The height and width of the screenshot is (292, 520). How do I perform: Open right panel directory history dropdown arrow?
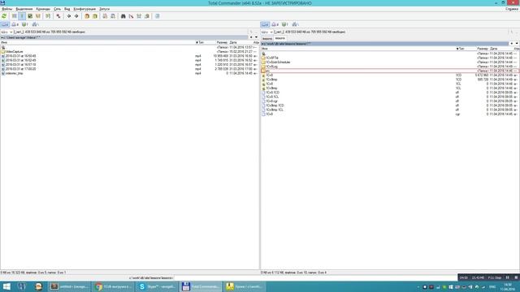(517, 43)
